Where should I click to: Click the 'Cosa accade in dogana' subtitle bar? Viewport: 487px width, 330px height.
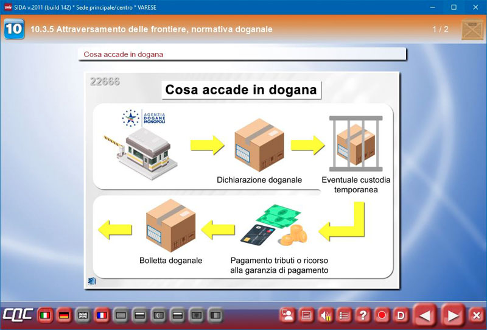pyautogui.click(x=242, y=54)
